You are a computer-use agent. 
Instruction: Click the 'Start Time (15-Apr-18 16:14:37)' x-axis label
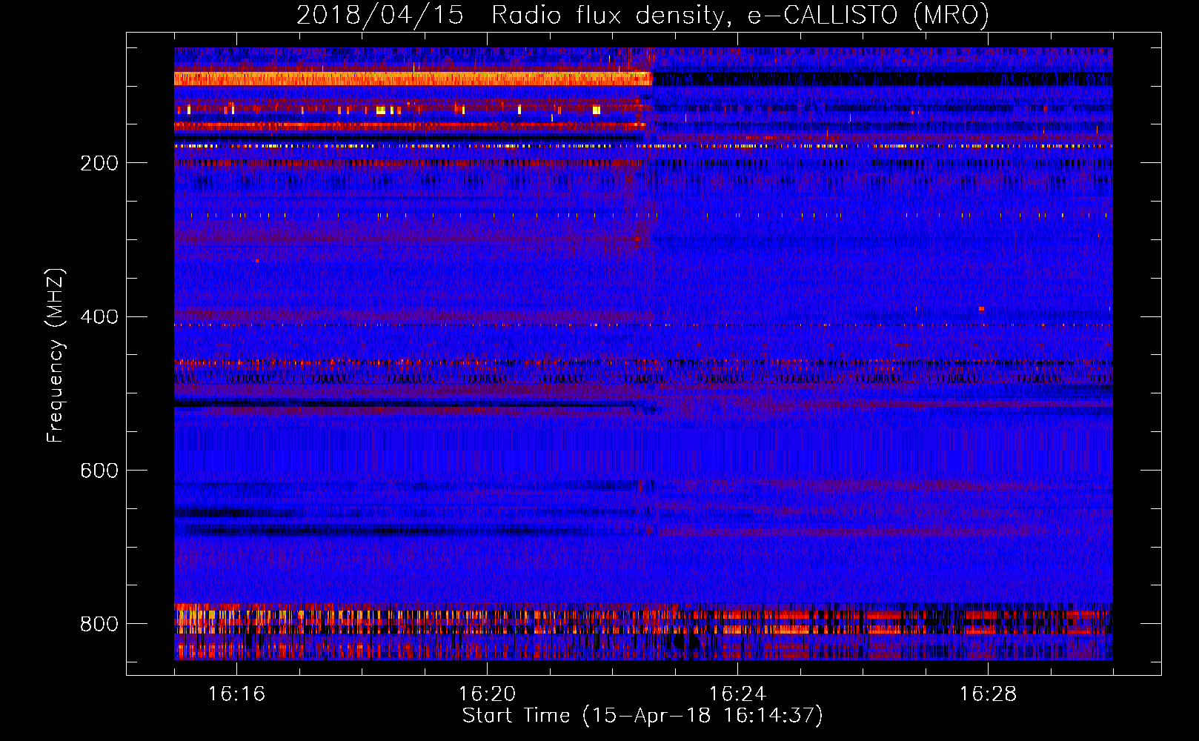click(x=642, y=716)
